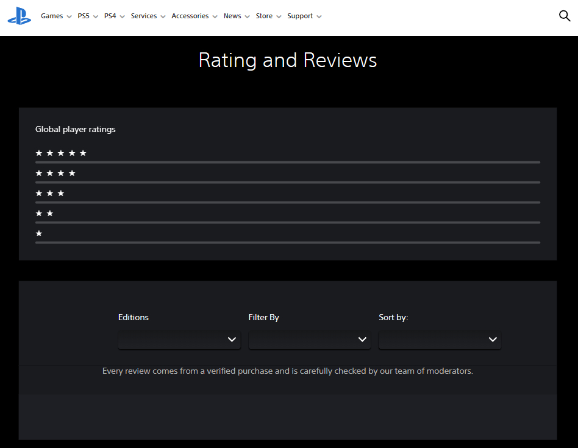Click the Sort by label
The image size is (578, 448).
[393, 317]
